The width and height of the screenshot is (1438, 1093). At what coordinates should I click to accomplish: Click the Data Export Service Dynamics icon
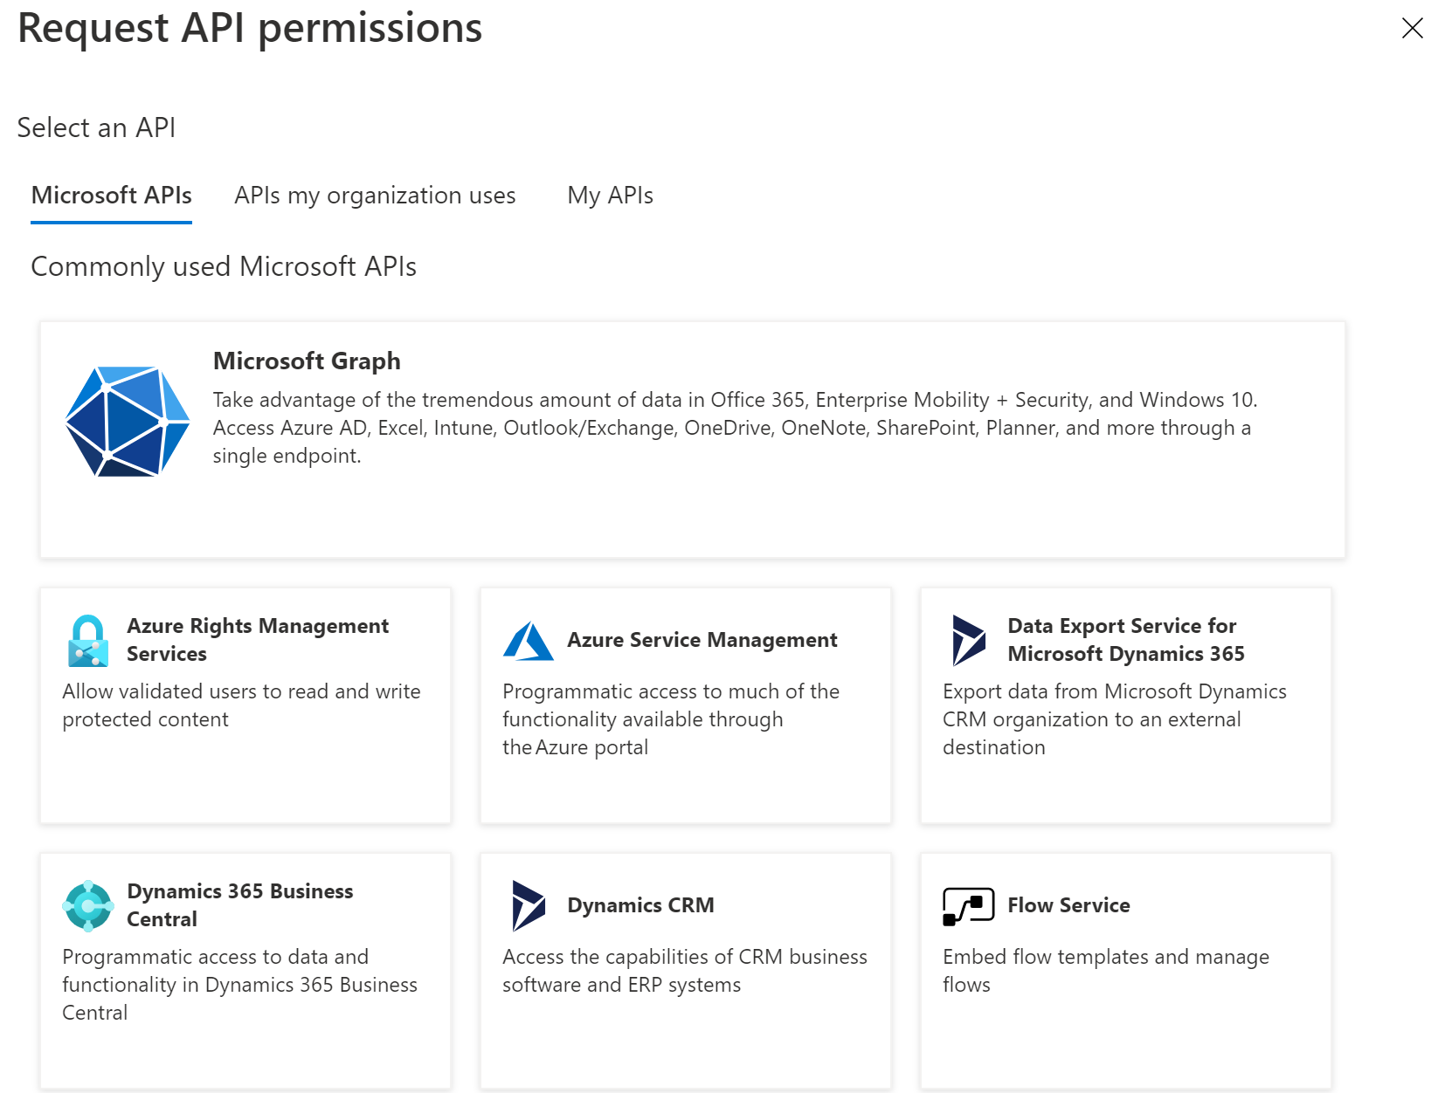coord(969,640)
